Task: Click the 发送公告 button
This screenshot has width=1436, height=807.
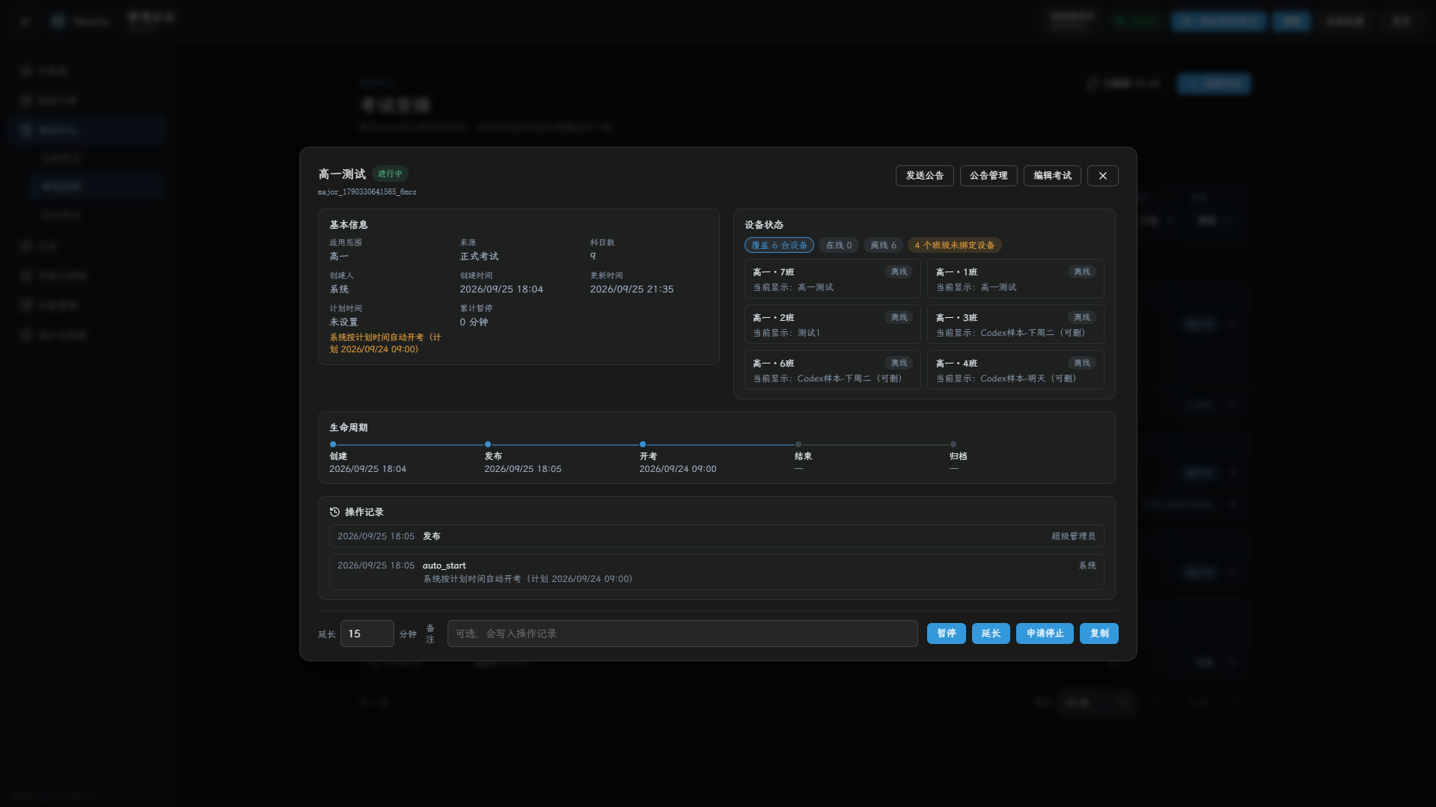Action: [925, 176]
